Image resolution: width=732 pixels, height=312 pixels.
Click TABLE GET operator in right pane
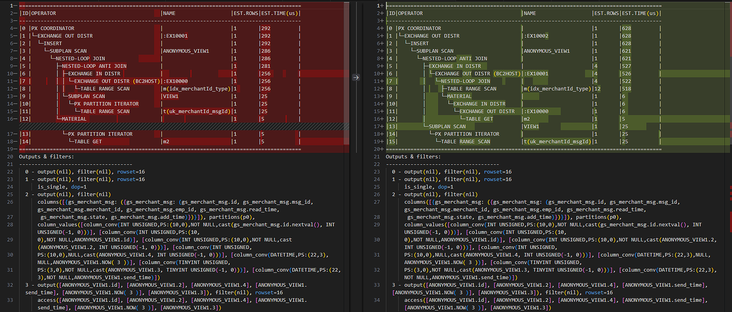(x=480, y=119)
